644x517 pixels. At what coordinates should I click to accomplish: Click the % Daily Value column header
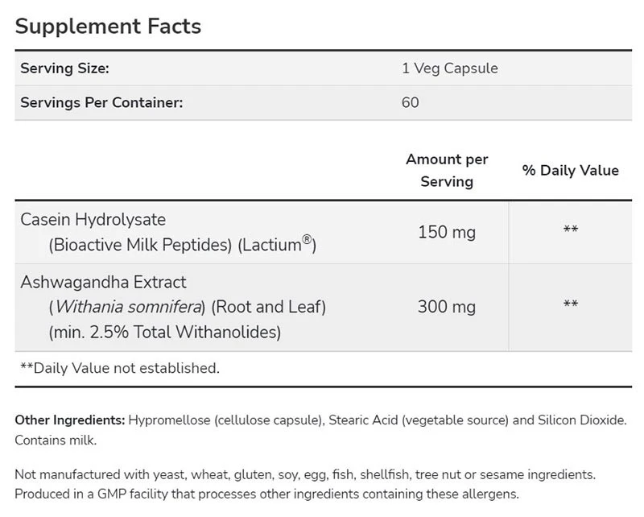coord(570,170)
